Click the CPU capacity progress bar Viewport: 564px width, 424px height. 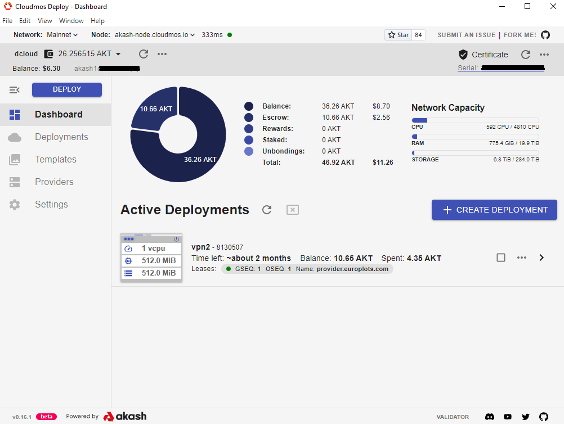[475, 120]
